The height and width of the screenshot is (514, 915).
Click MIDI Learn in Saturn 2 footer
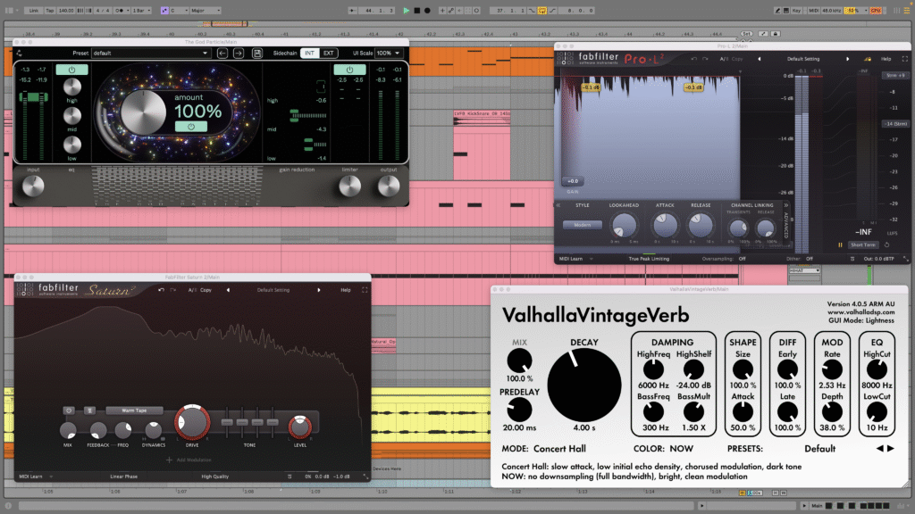pyautogui.click(x=31, y=477)
